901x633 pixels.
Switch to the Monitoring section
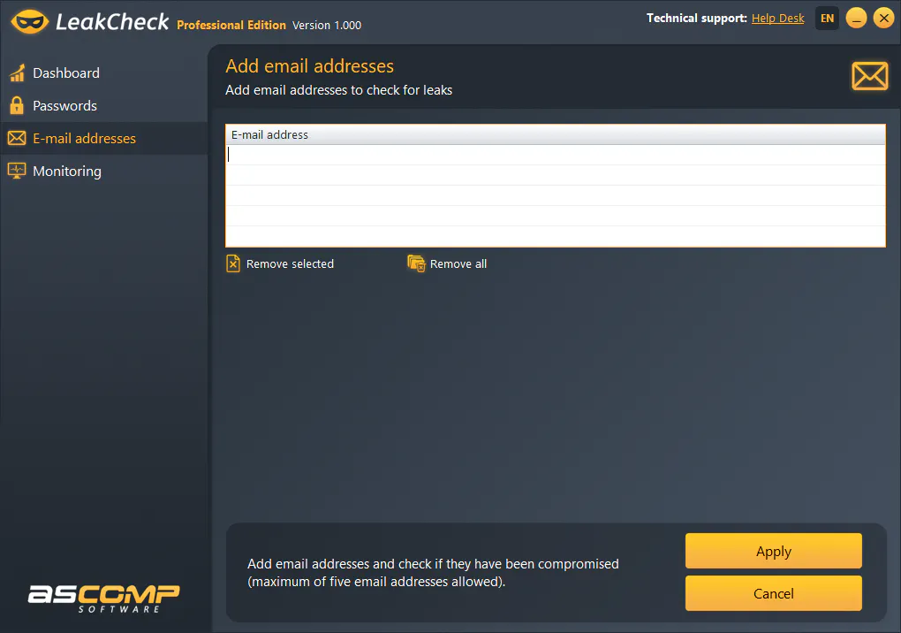[x=103, y=171]
